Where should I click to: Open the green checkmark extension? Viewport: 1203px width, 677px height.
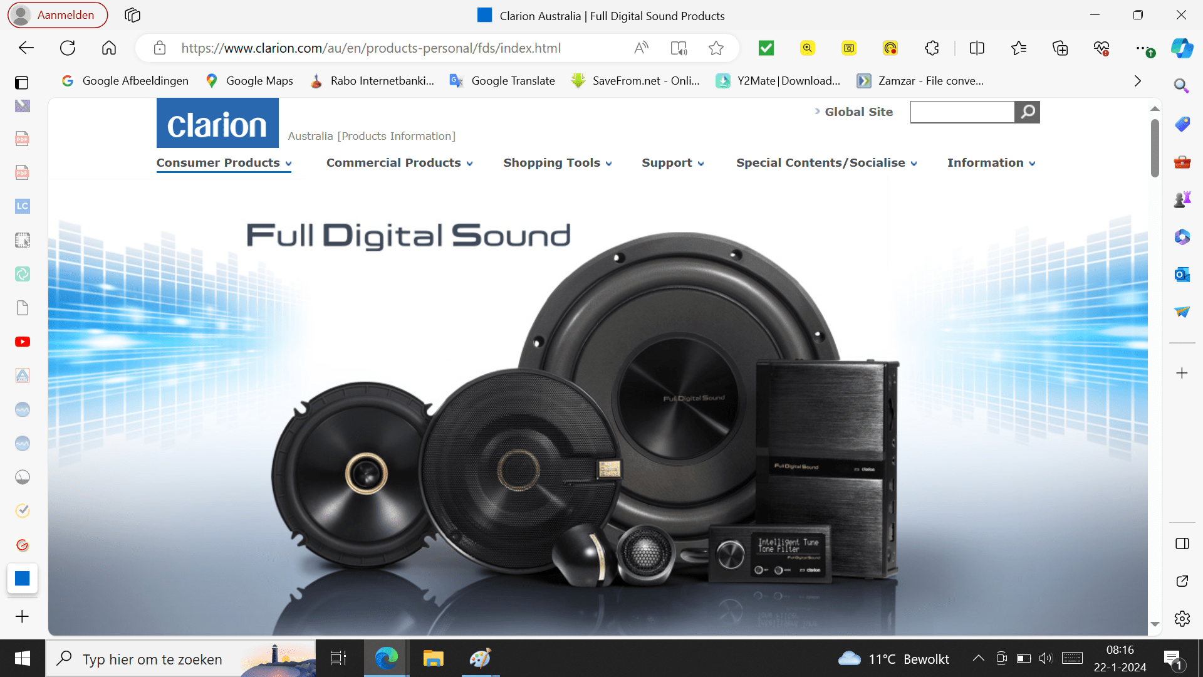(x=766, y=48)
